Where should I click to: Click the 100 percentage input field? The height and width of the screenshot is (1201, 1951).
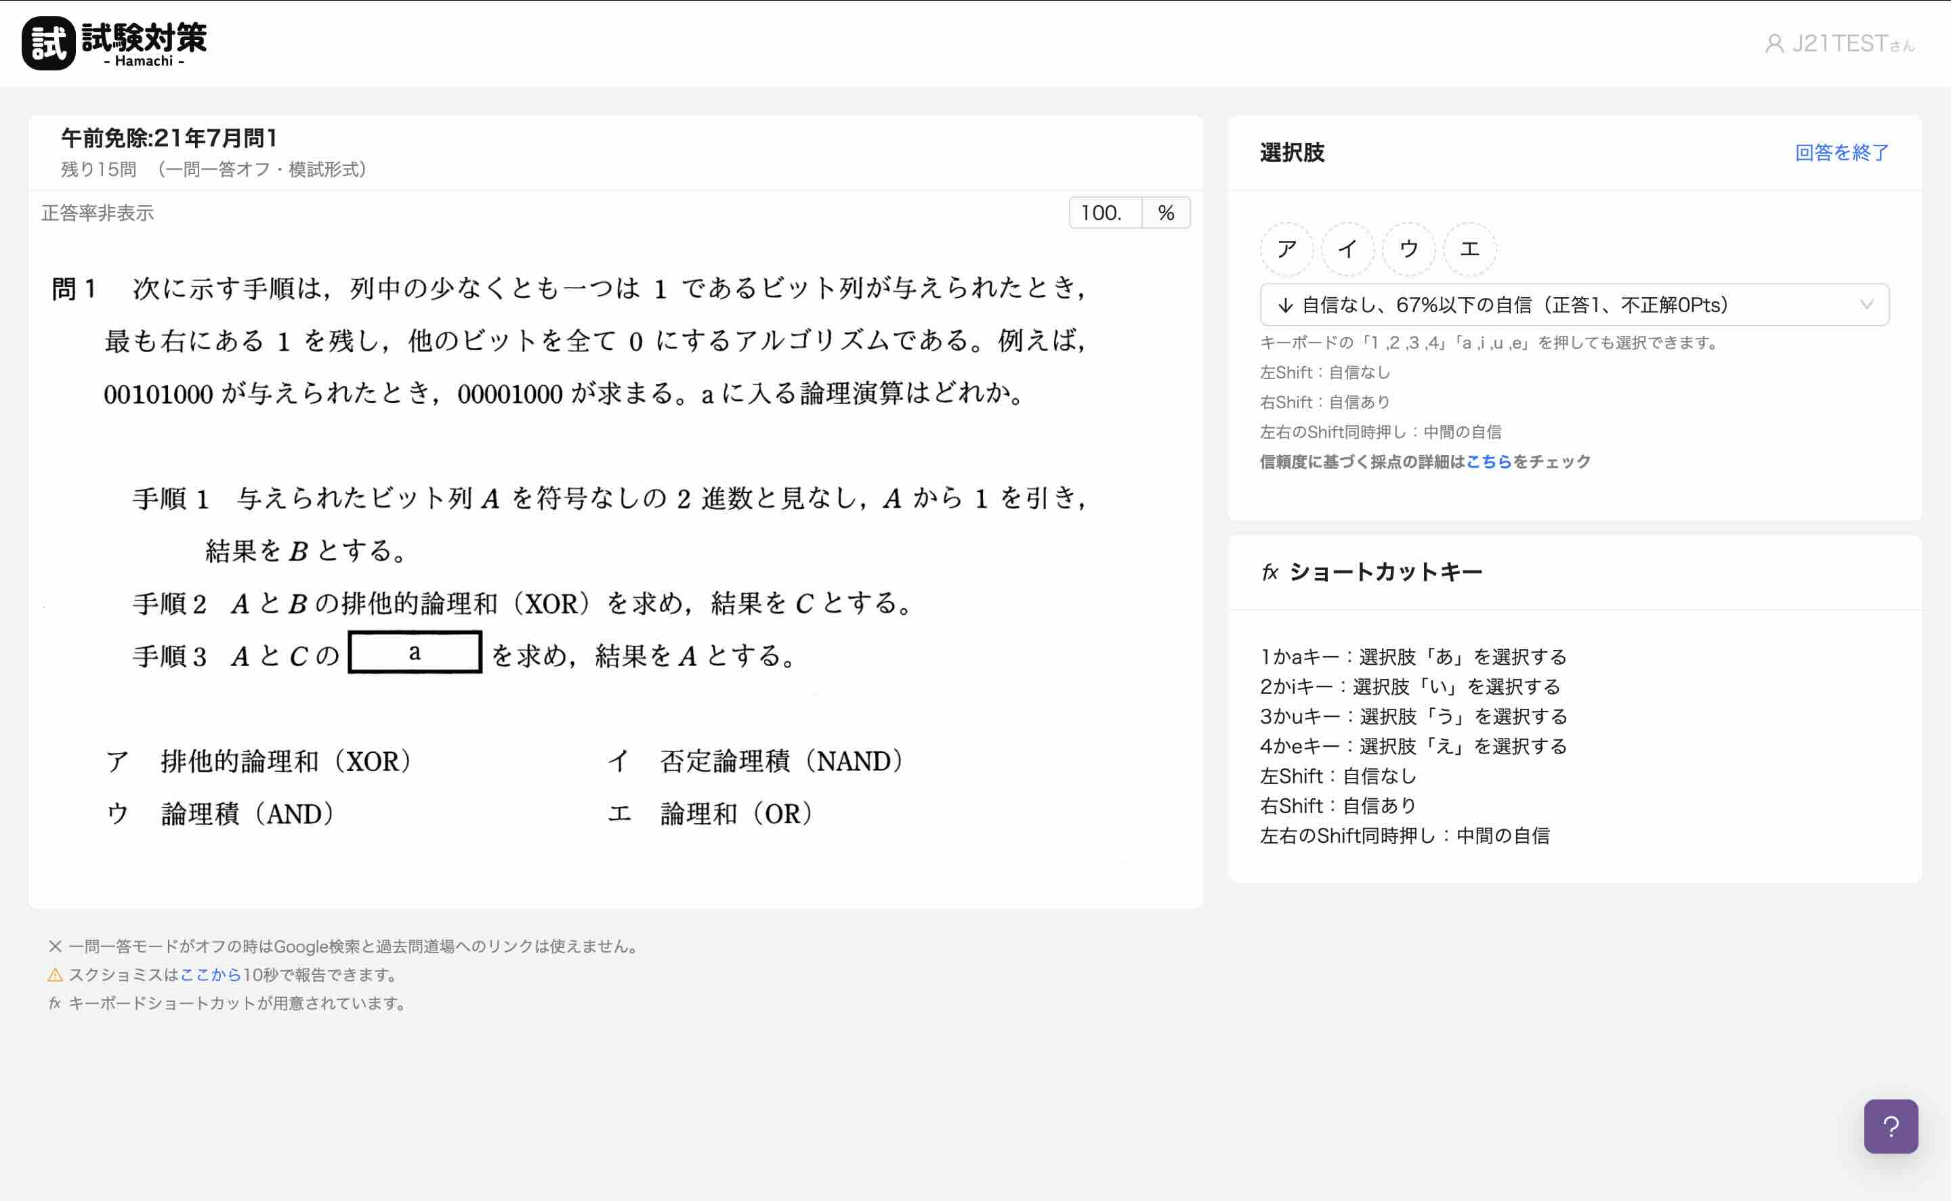pyautogui.click(x=1106, y=212)
